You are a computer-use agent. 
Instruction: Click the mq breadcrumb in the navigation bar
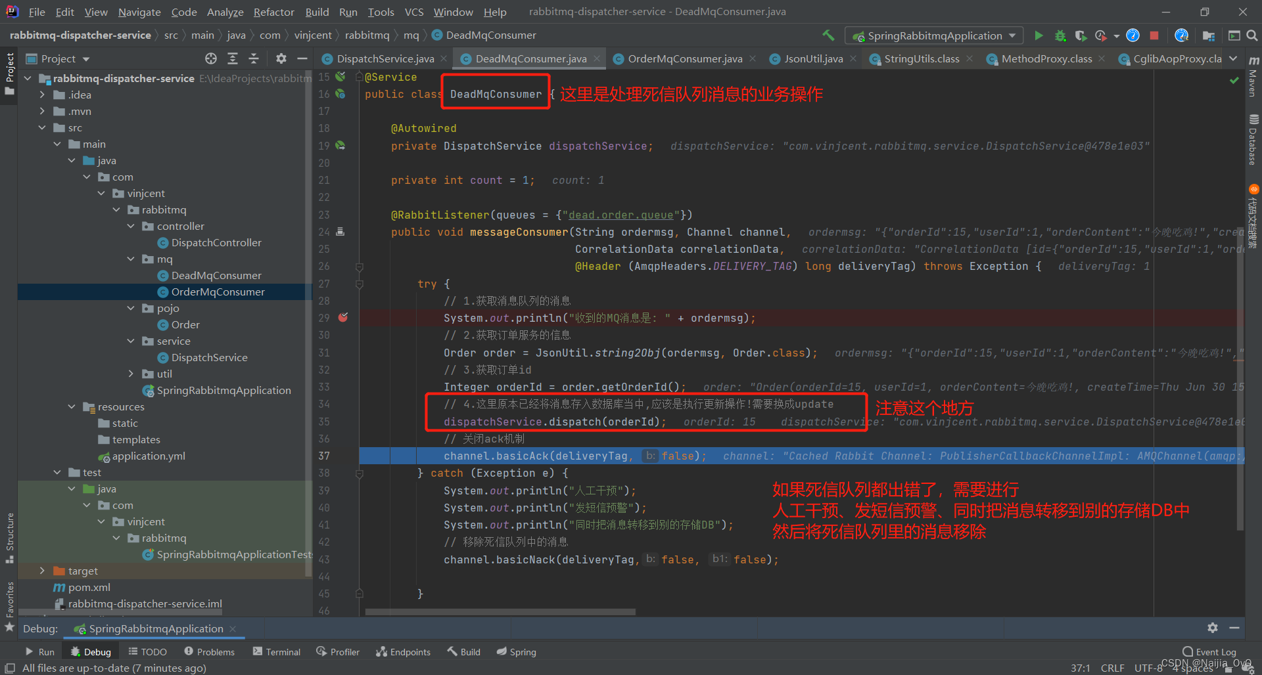click(x=411, y=35)
